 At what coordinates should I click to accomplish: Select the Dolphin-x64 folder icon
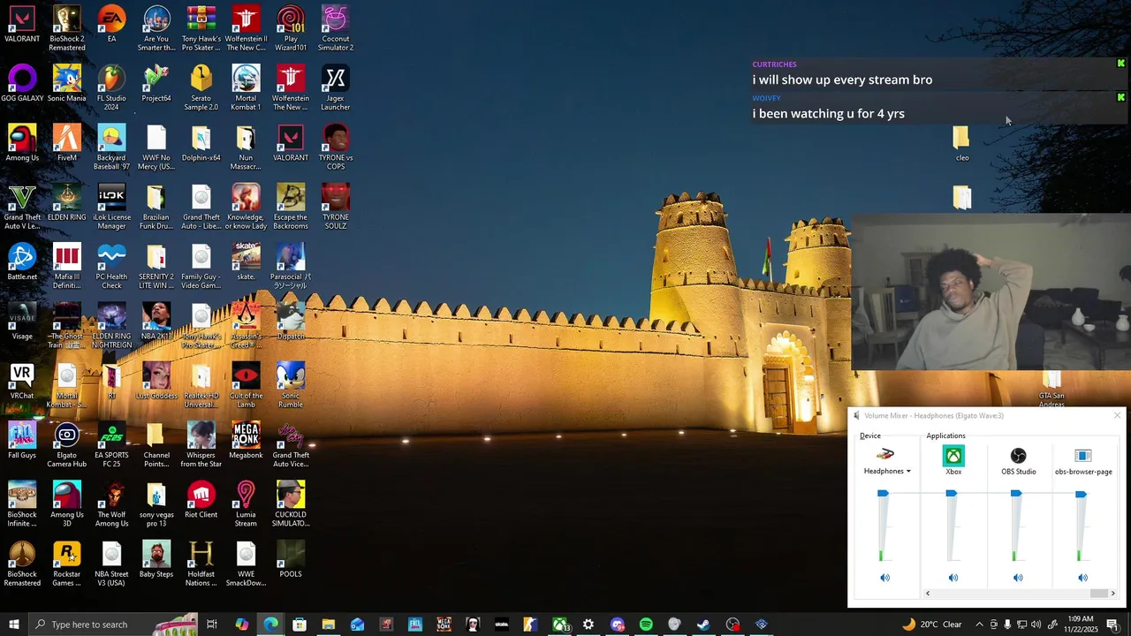201,142
